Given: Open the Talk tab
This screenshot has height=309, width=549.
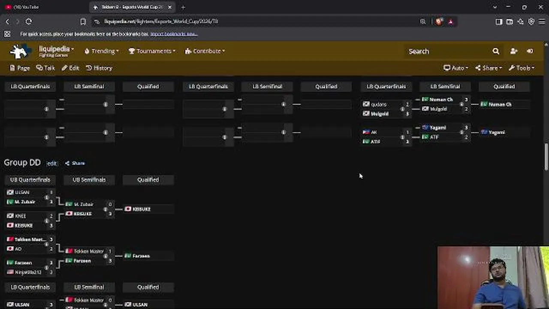Looking at the screenshot, I should [45, 68].
